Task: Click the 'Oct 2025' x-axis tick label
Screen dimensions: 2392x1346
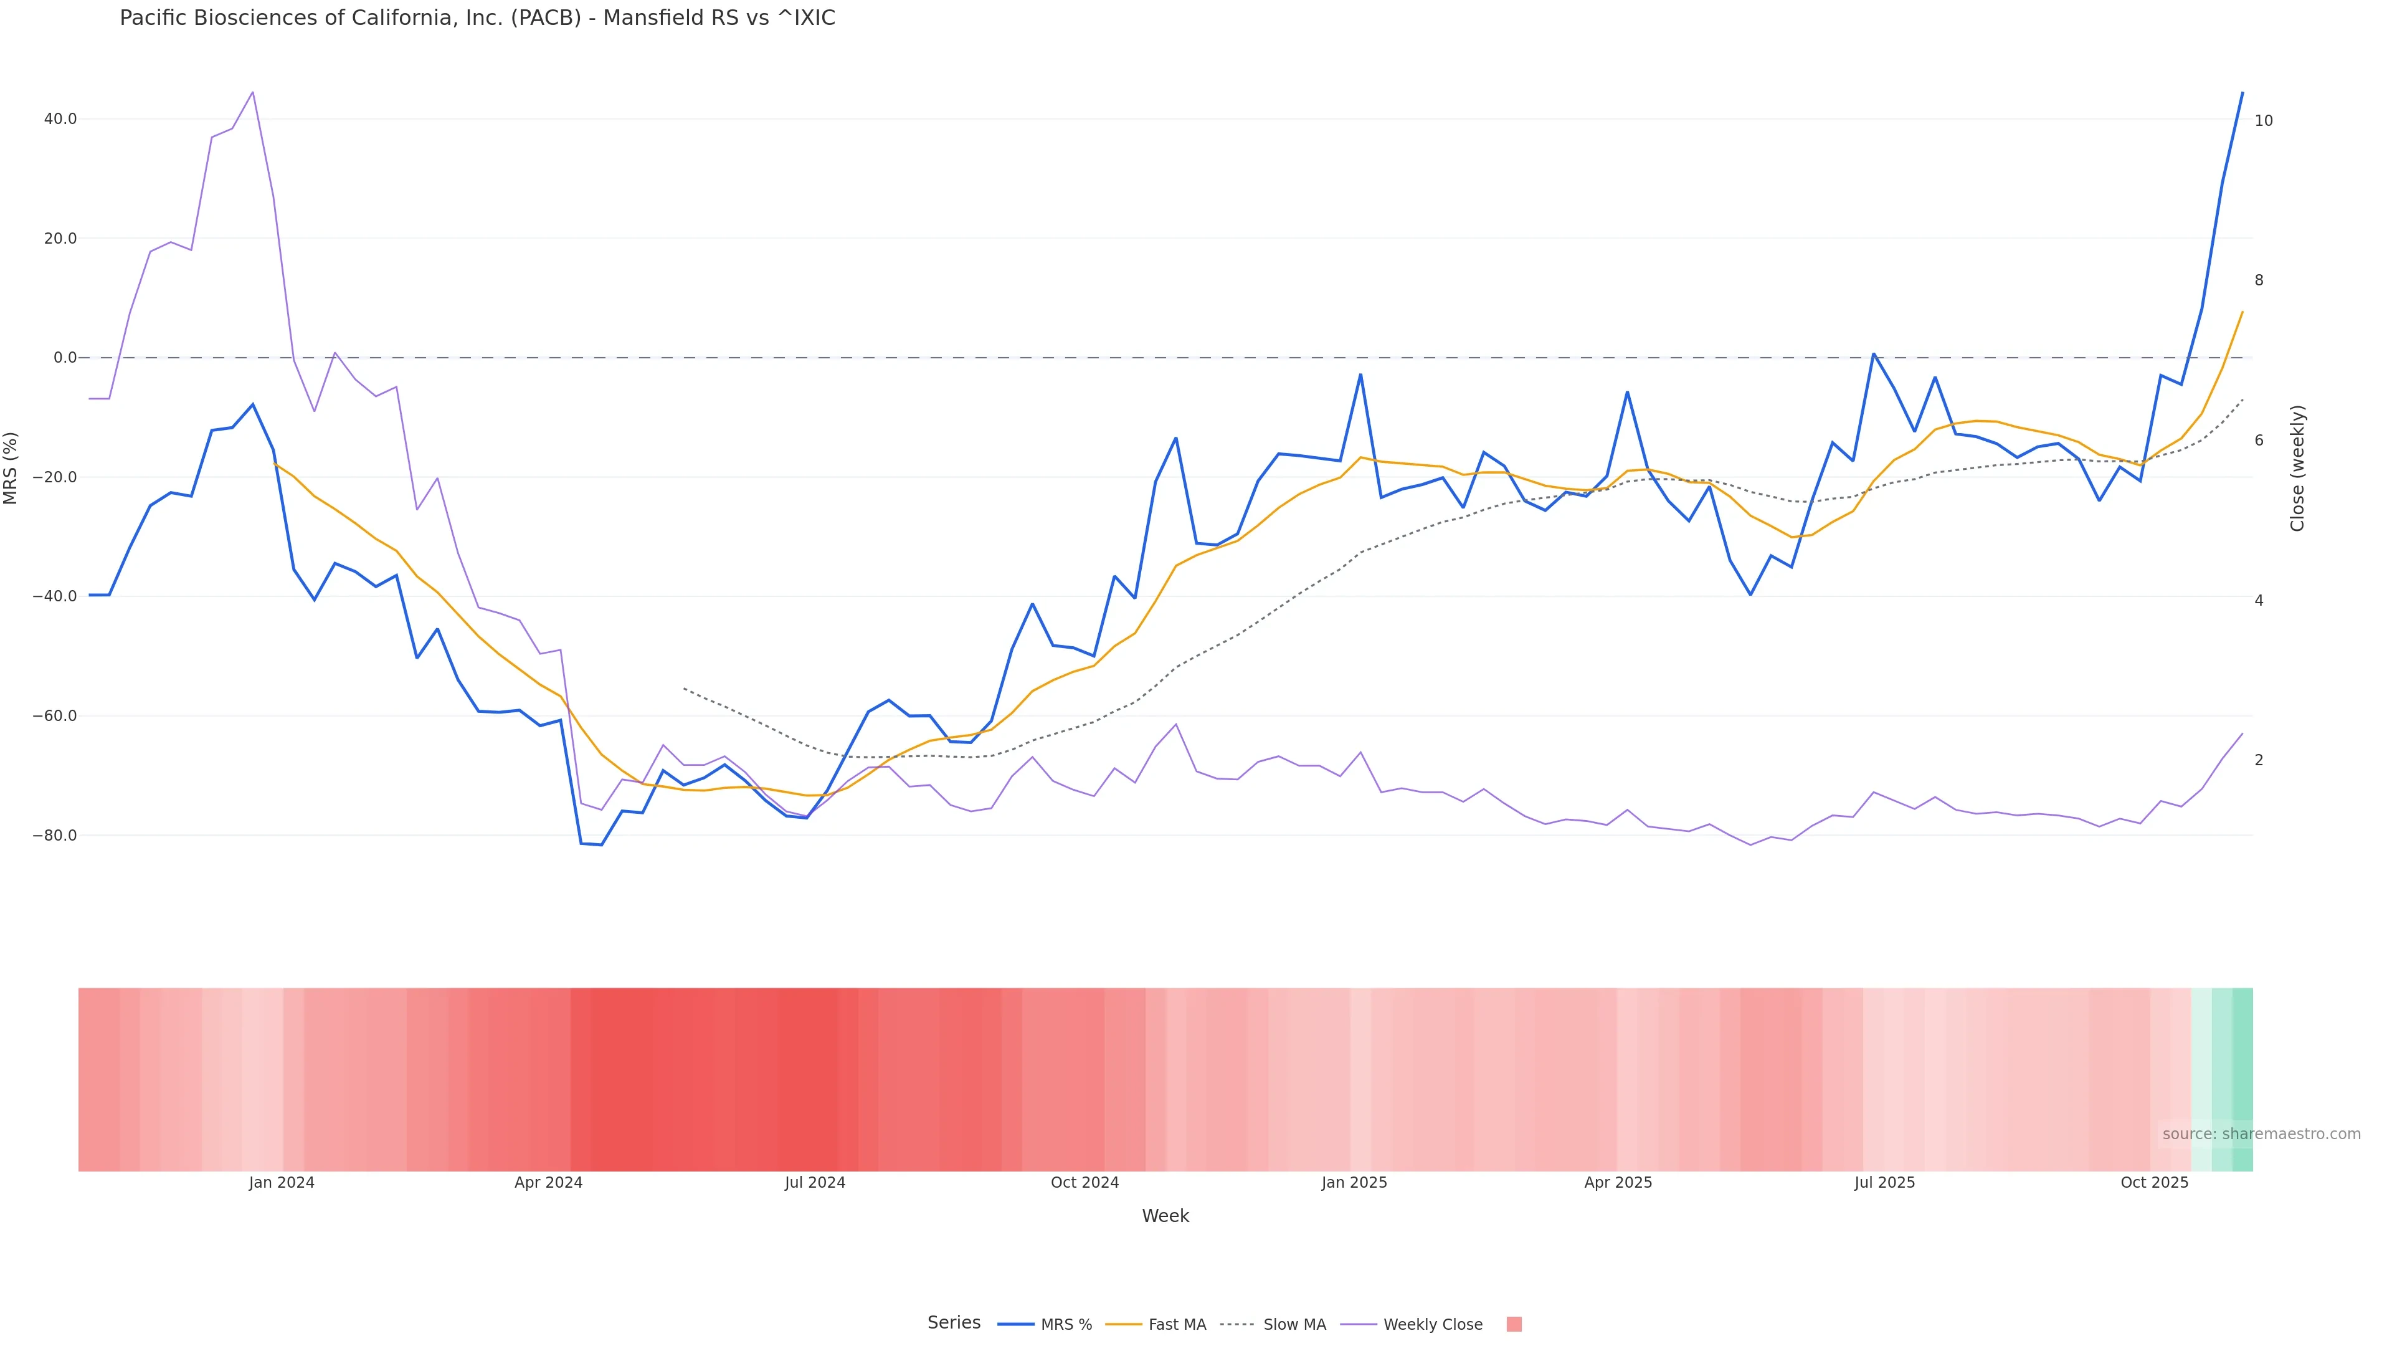Action: (2154, 1183)
